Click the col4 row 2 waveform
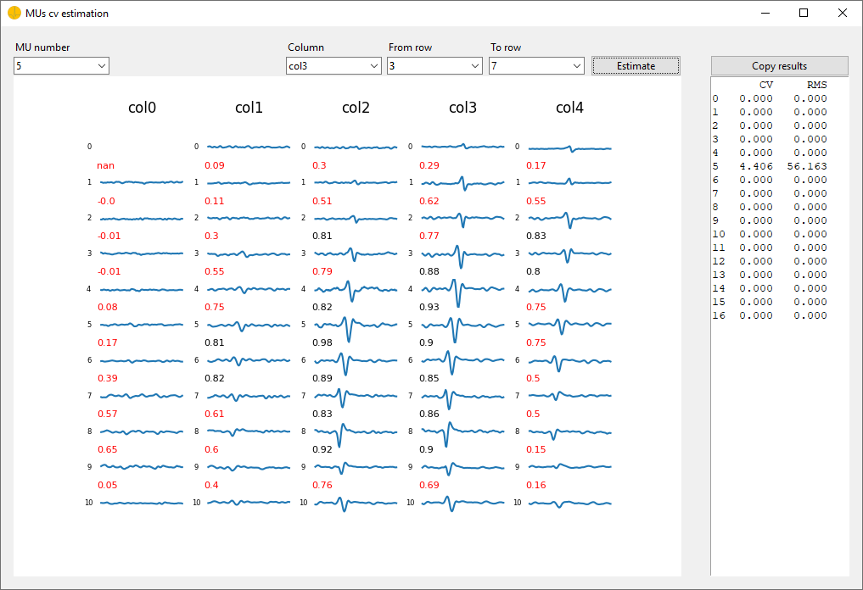The height and width of the screenshot is (590, 863). tap(569, 220)
